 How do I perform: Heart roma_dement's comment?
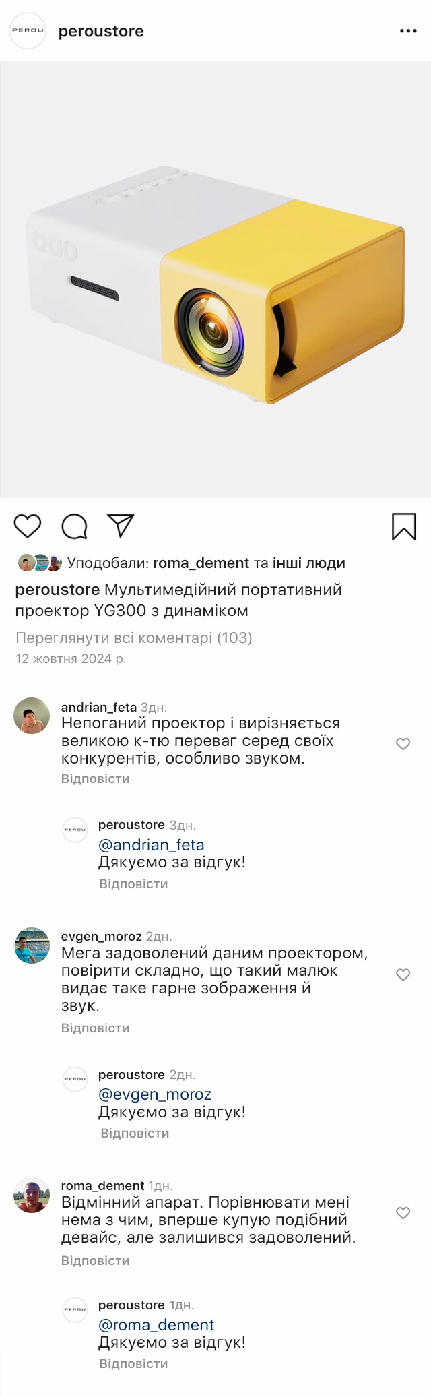pyautogui.click(x=403, y=1212)
